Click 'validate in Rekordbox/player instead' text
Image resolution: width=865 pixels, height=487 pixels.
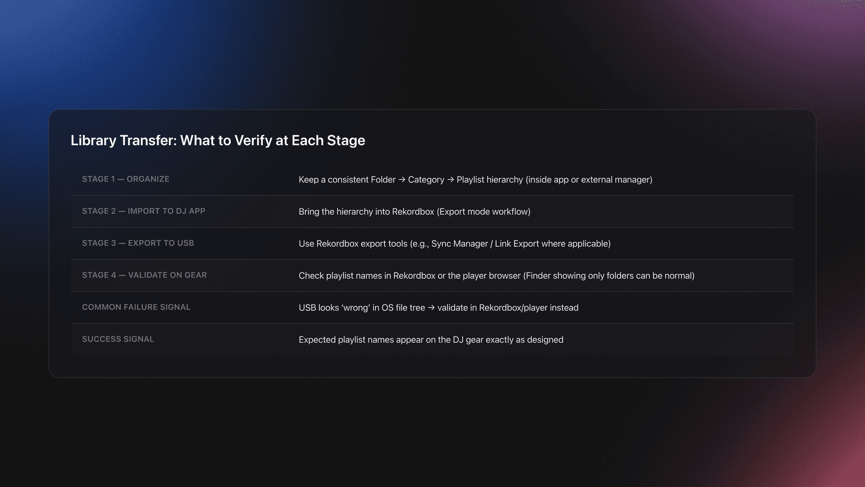[x=508, y=308]
